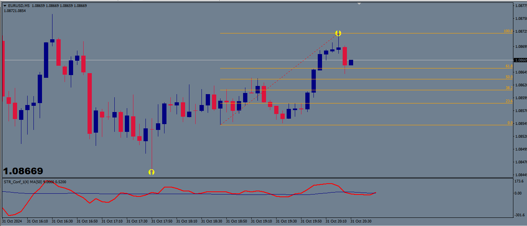Click the large 1.08669 price text label
527x226 pixels.
click(23, 171)
